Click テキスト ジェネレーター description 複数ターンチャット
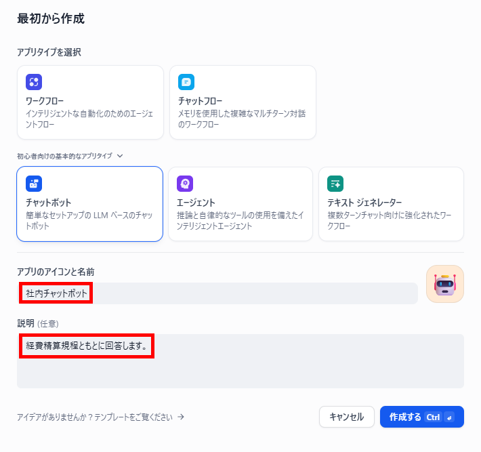The width and height of the screenshot is (481, 452). pos(390,221)
